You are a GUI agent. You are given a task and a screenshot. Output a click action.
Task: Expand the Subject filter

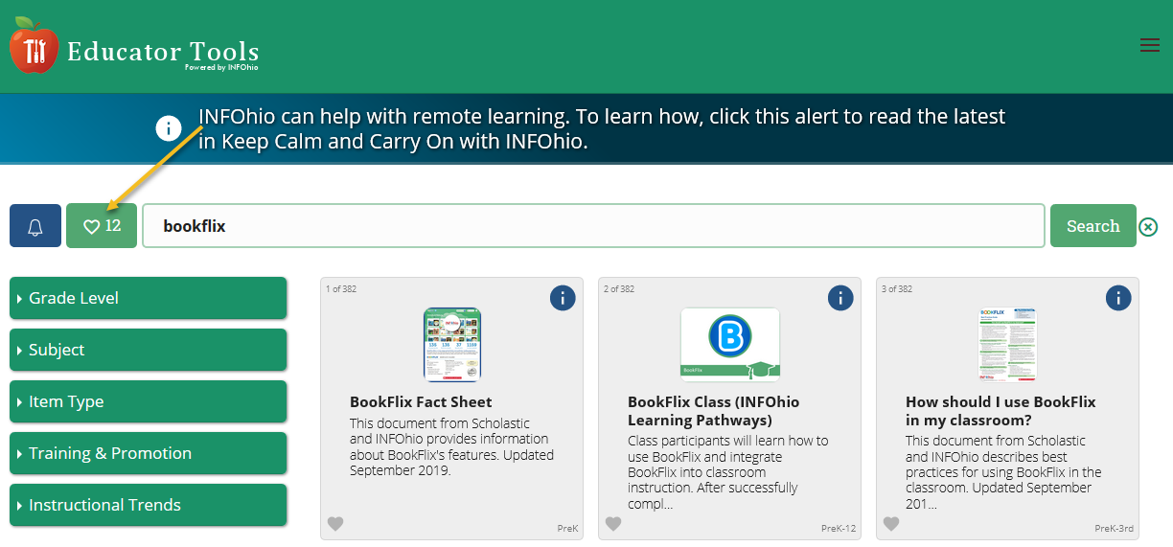point(149,350)
